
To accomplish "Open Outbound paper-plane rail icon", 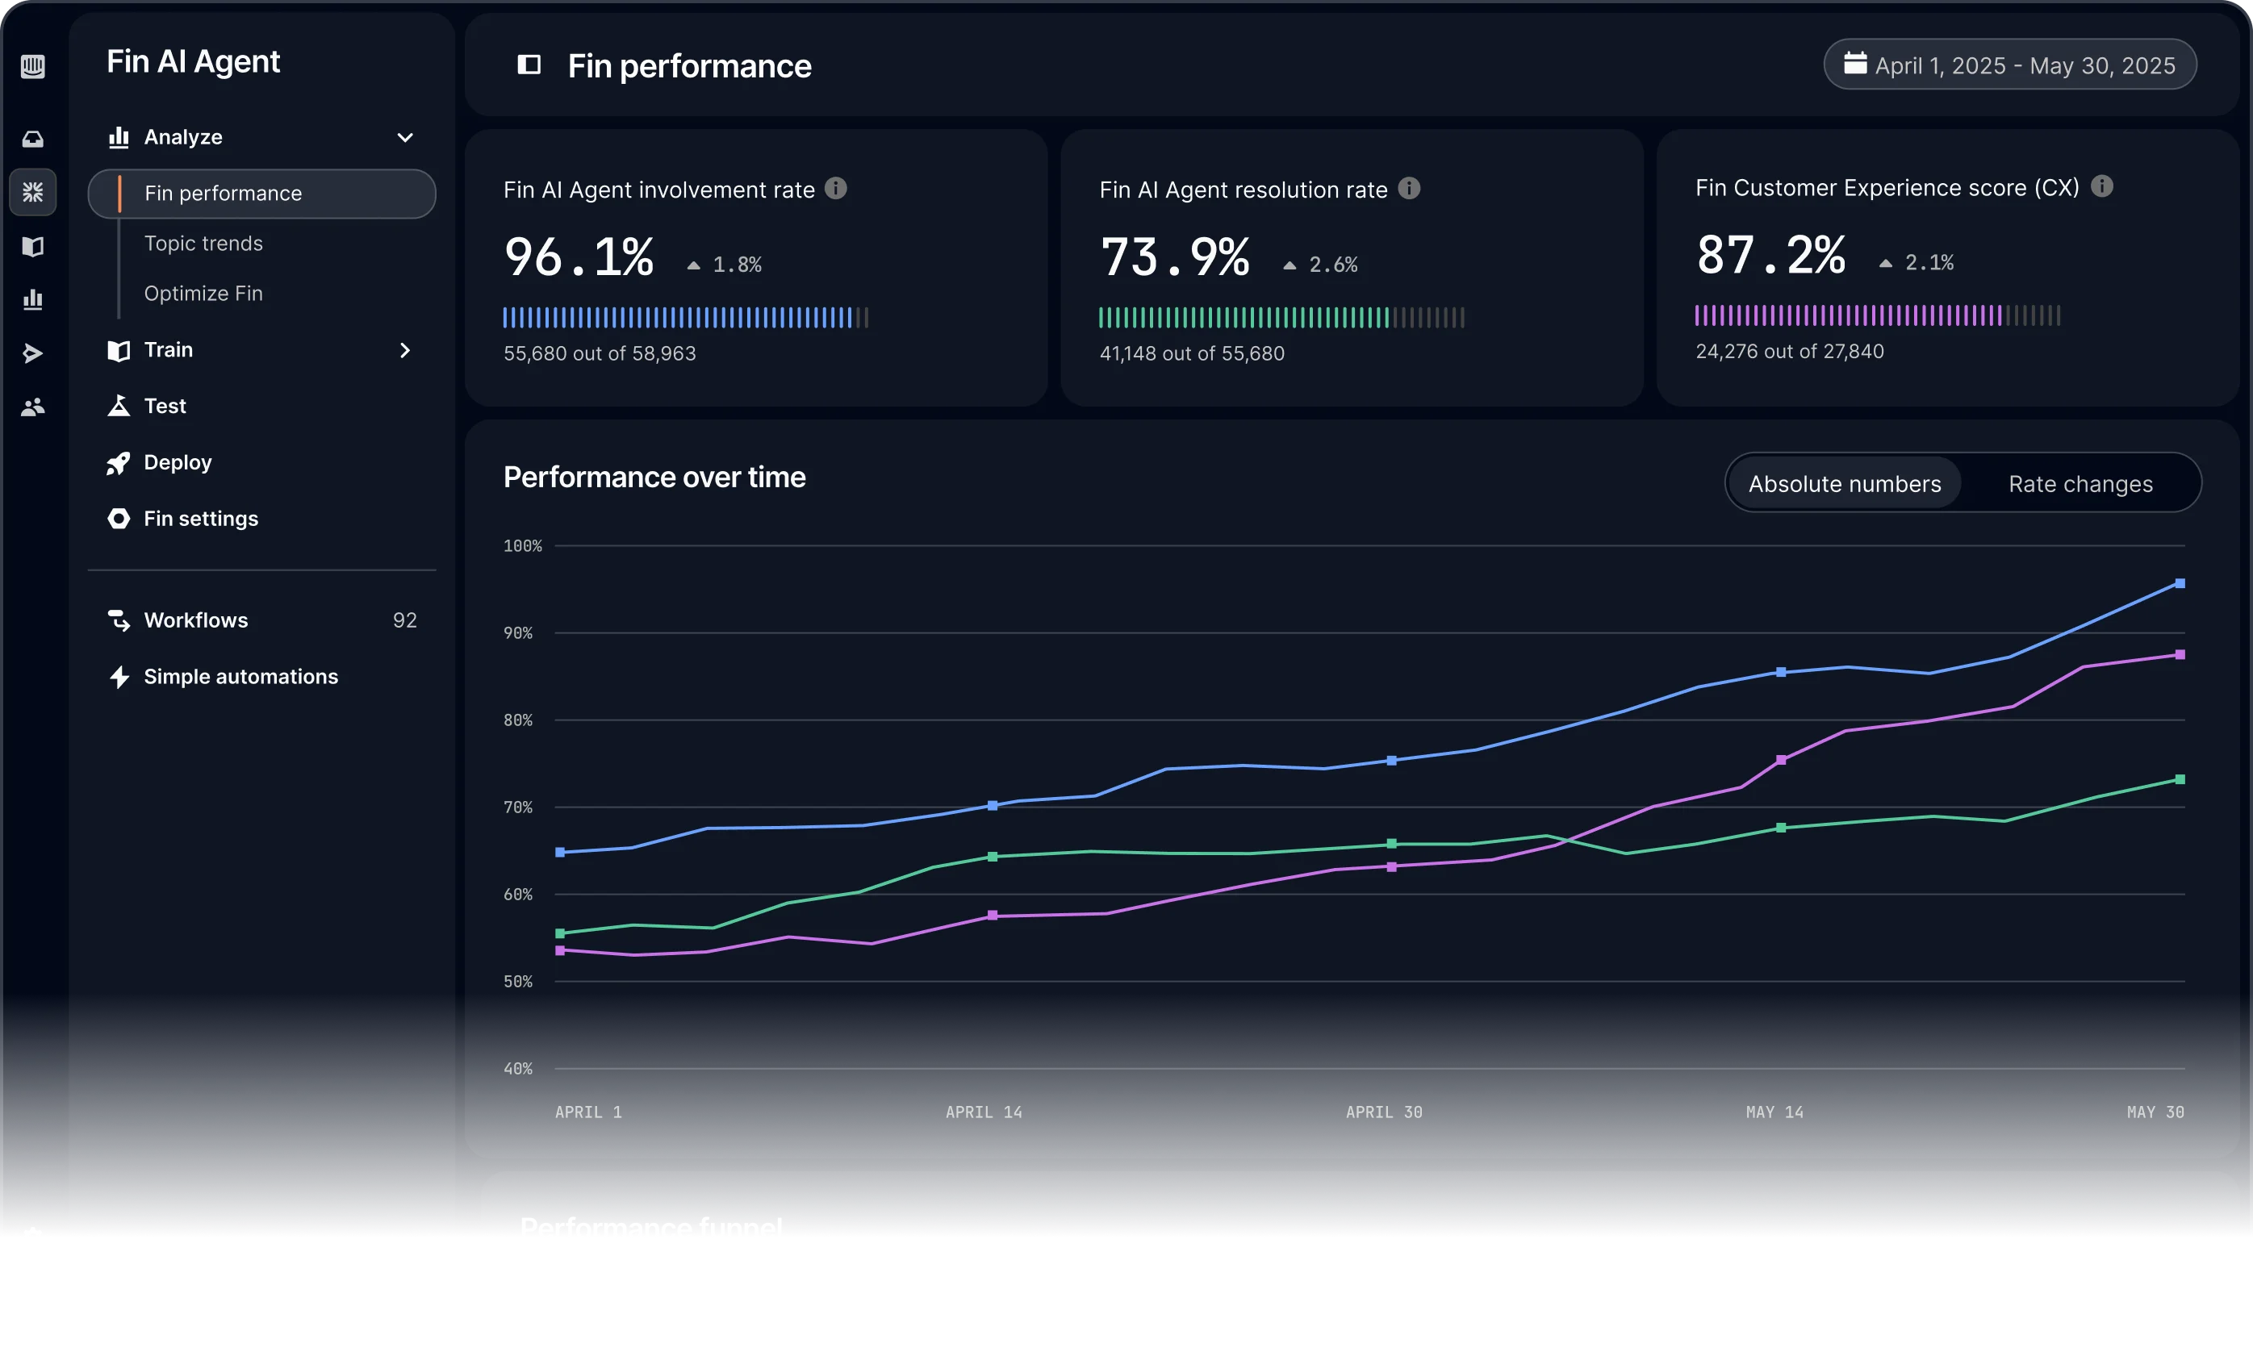I will click(33, 353).
